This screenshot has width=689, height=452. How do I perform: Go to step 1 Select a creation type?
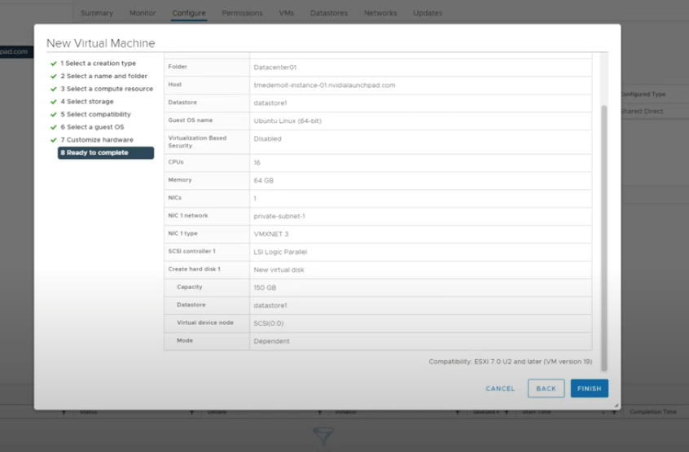[98, 64]
